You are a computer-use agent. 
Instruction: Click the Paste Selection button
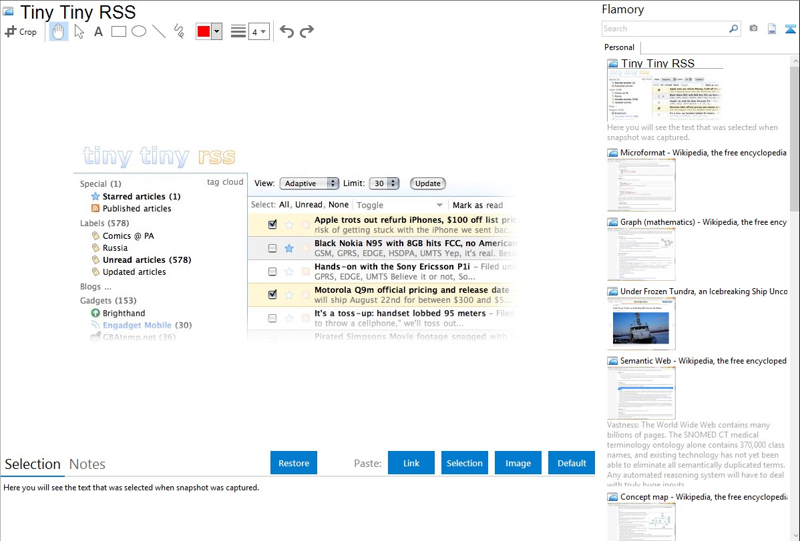tap(464, 463)
